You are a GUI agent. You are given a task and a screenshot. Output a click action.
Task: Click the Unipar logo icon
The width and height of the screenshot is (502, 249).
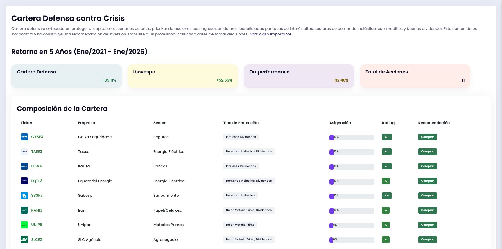pyautogui.click(x=24, y=225)
